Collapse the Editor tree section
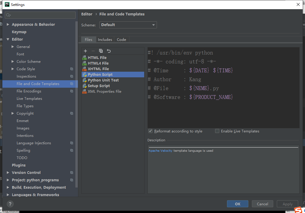305x213 pixels. [x=8, y=39]
